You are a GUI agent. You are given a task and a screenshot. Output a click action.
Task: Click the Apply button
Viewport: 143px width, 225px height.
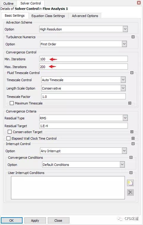click(35, 221)
